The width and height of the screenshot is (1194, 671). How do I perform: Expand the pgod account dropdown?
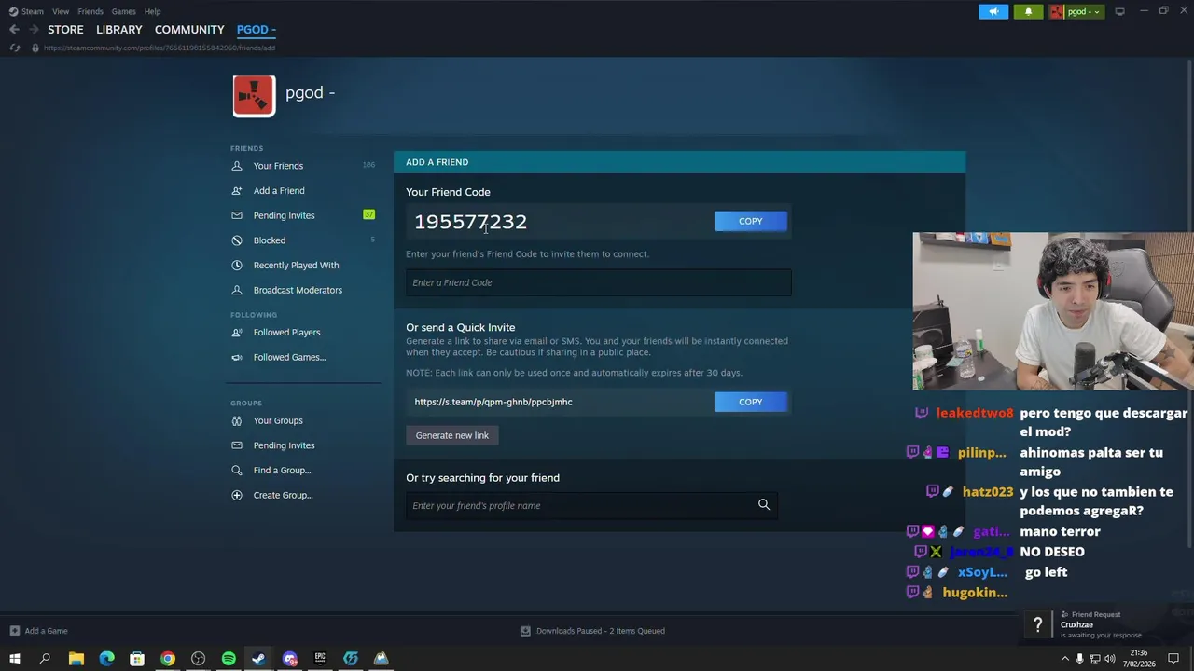(1076, 11)
